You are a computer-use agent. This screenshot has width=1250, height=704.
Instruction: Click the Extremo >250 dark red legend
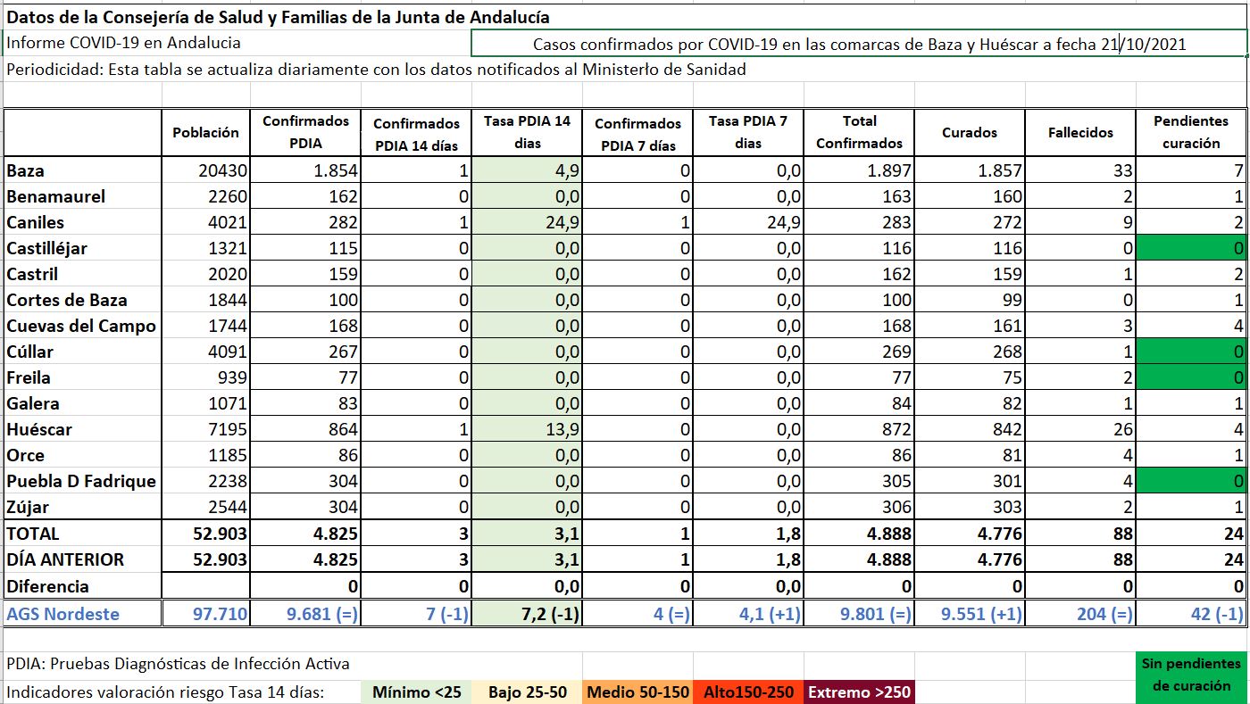858,692
